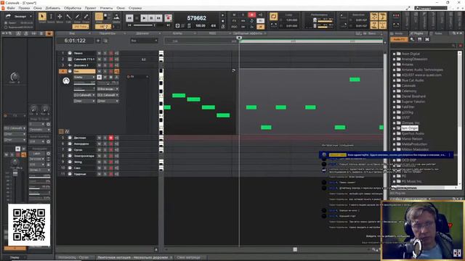This screenshot has height=261, width=465.
Task: Expand the Acon Digital plugin folder
Action: (x=394, y=54)
